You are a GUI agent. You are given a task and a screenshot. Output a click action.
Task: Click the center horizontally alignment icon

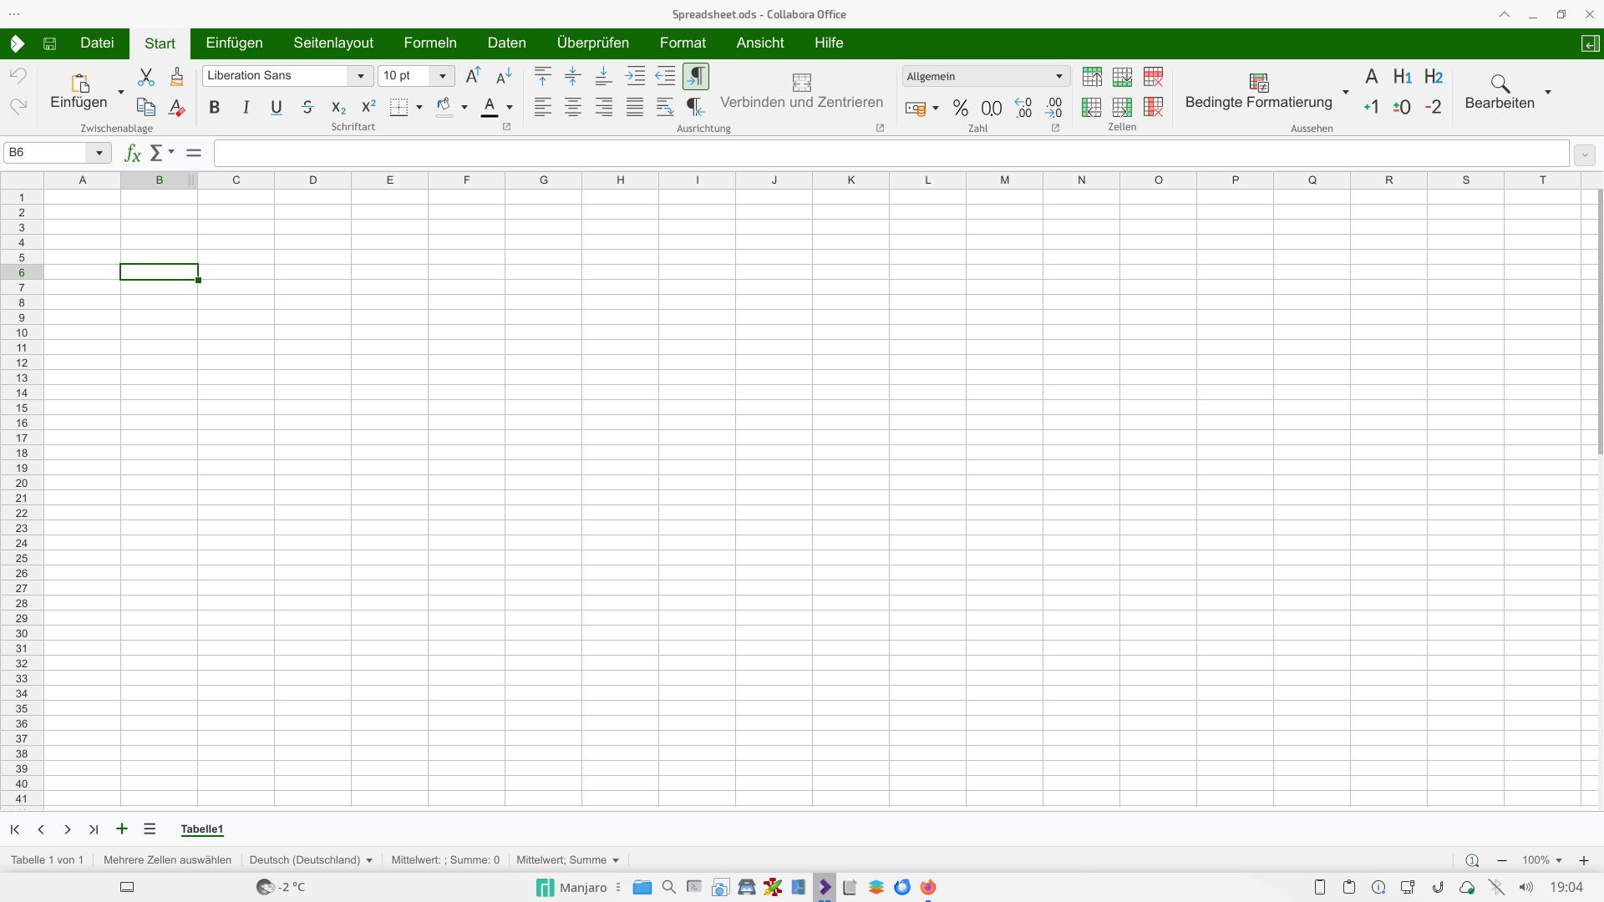pos(573,107)
